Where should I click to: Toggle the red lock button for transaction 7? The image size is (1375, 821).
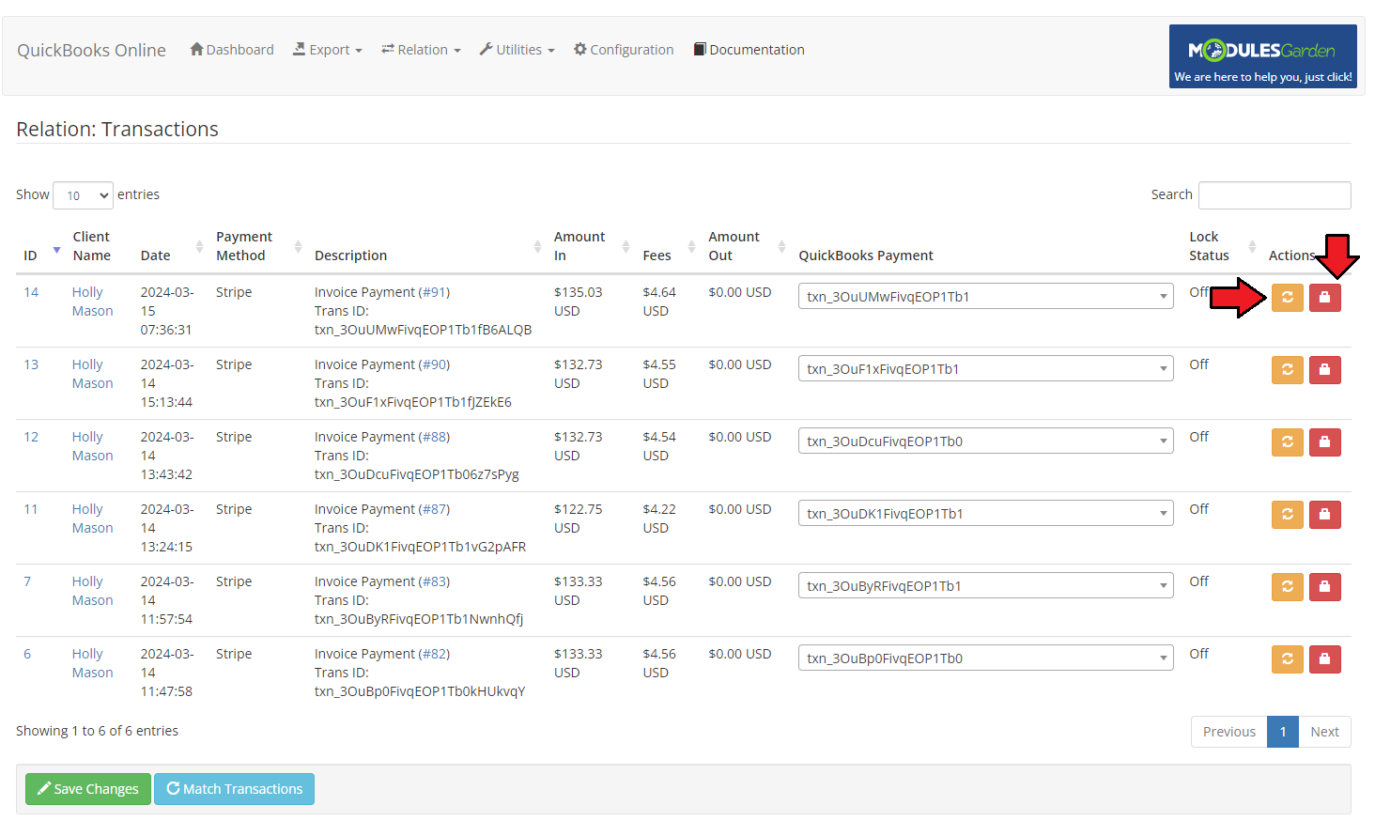pos(1324,587)
